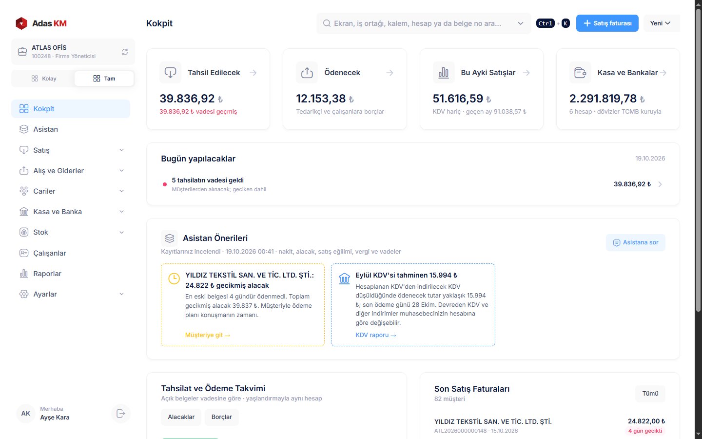
Task: Create a new Satış faturası
Action: point(607,23)
